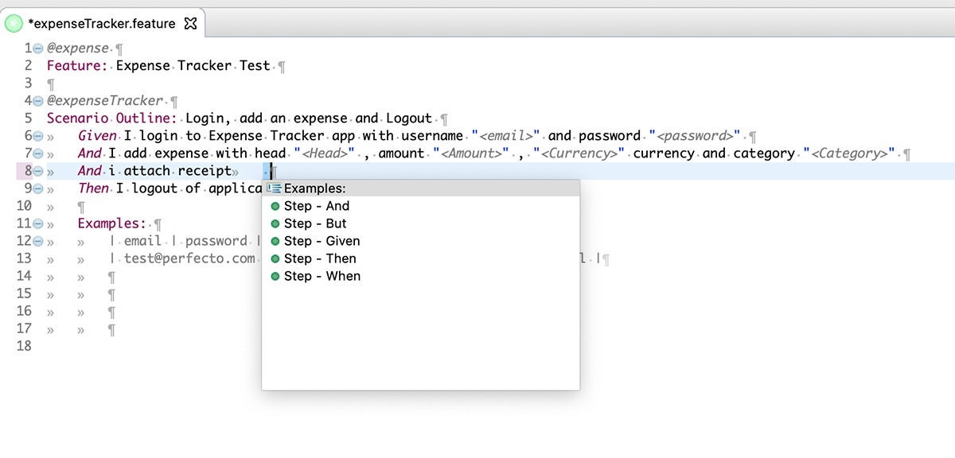Screen dimensions: 955x458
Task: Collapse fold marker on line 7
Action: coord(37,153)
